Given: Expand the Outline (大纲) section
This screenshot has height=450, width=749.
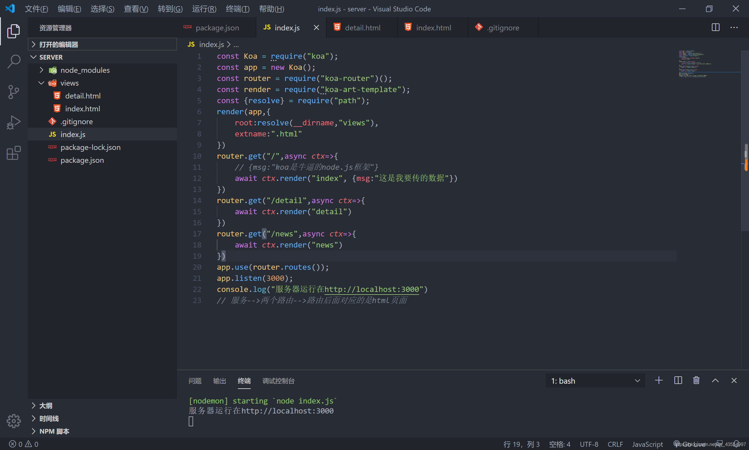Looking at the screenshot, I should click(x=102, y=406).
